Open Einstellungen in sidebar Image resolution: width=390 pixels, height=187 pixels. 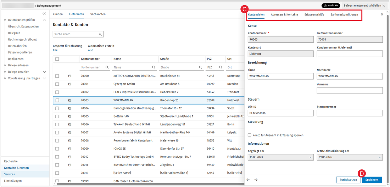pyautogui.click(x=13, y=181)
